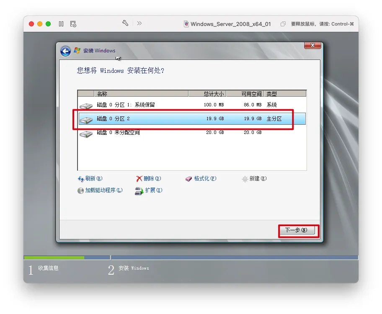Image resolution: width=382 pixels, height=314 pixels.
Task: Select 磁盘 0 分区 2 row
Action: tap(192, 118)
